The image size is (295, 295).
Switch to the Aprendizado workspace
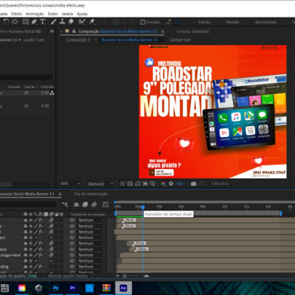tap(266, 22)
